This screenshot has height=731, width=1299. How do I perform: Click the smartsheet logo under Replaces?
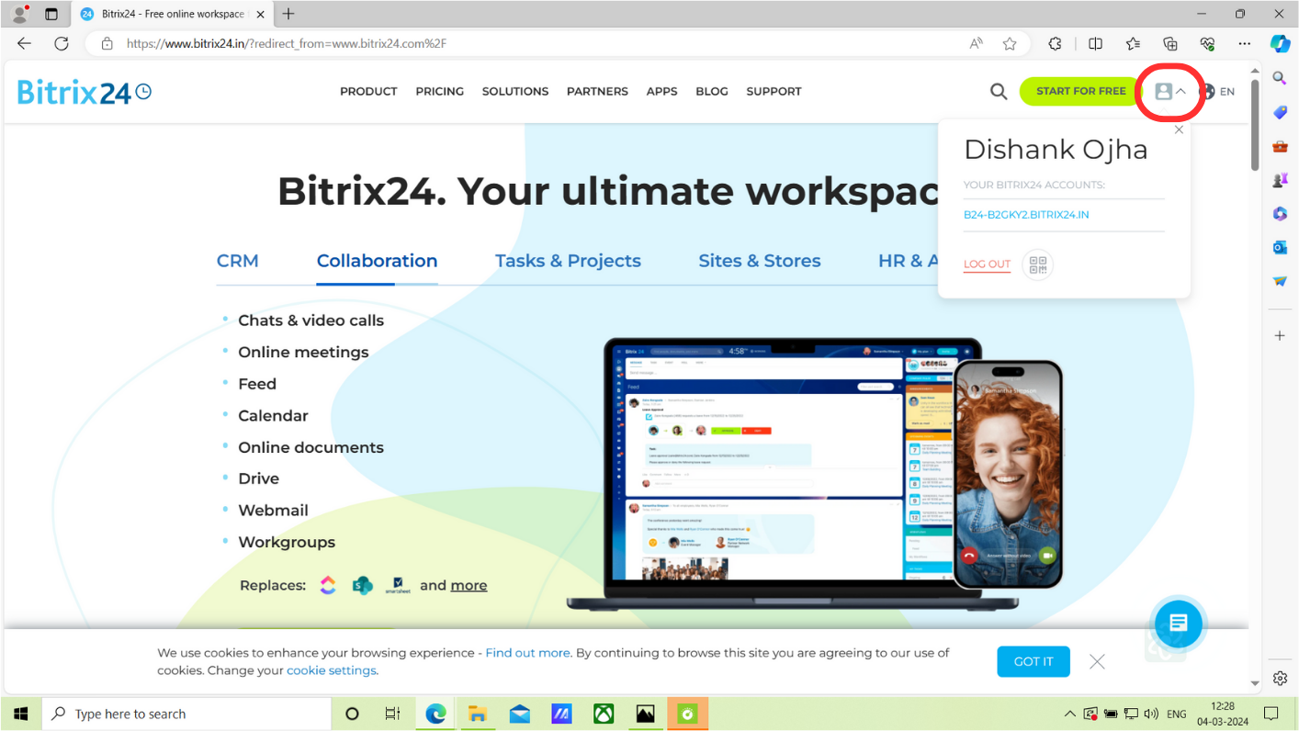click(x=398, y=585)
